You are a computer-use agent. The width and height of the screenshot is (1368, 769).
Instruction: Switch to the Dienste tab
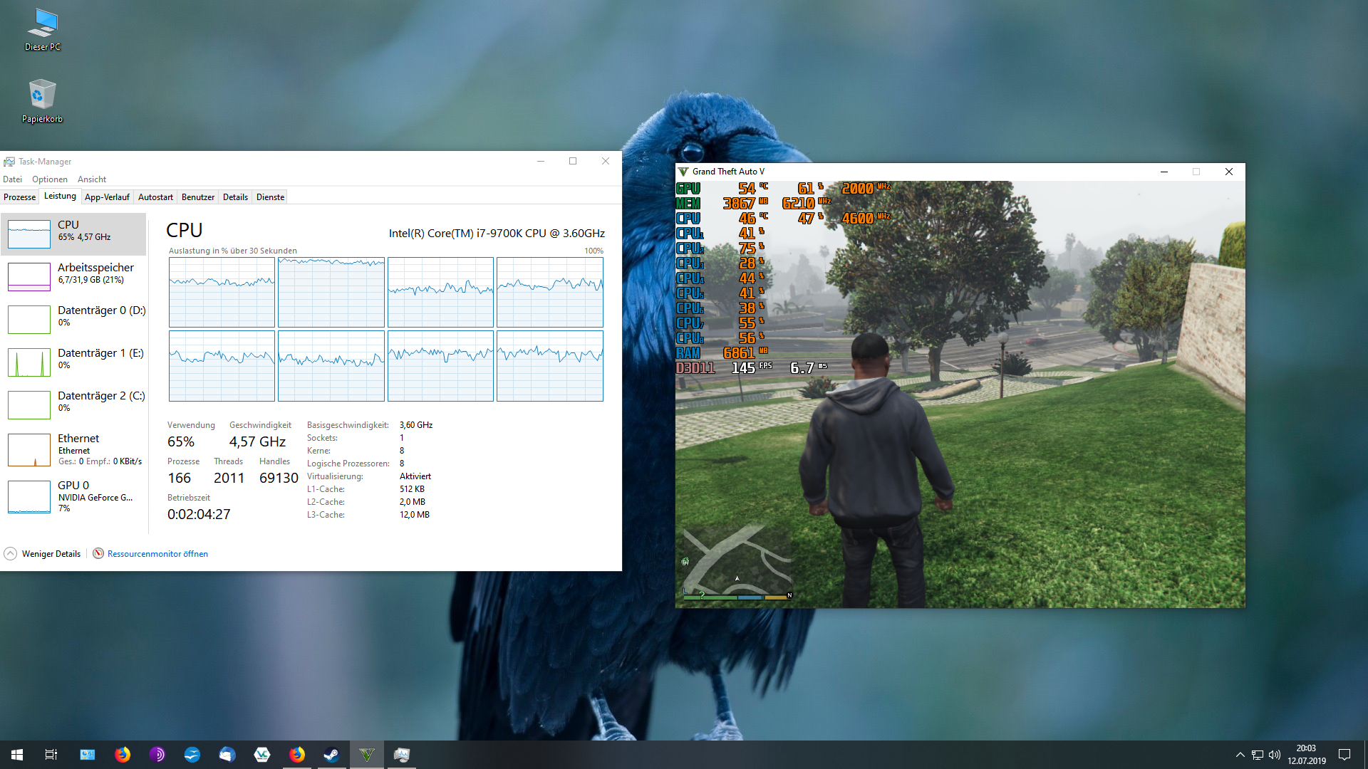coord(270,197)
